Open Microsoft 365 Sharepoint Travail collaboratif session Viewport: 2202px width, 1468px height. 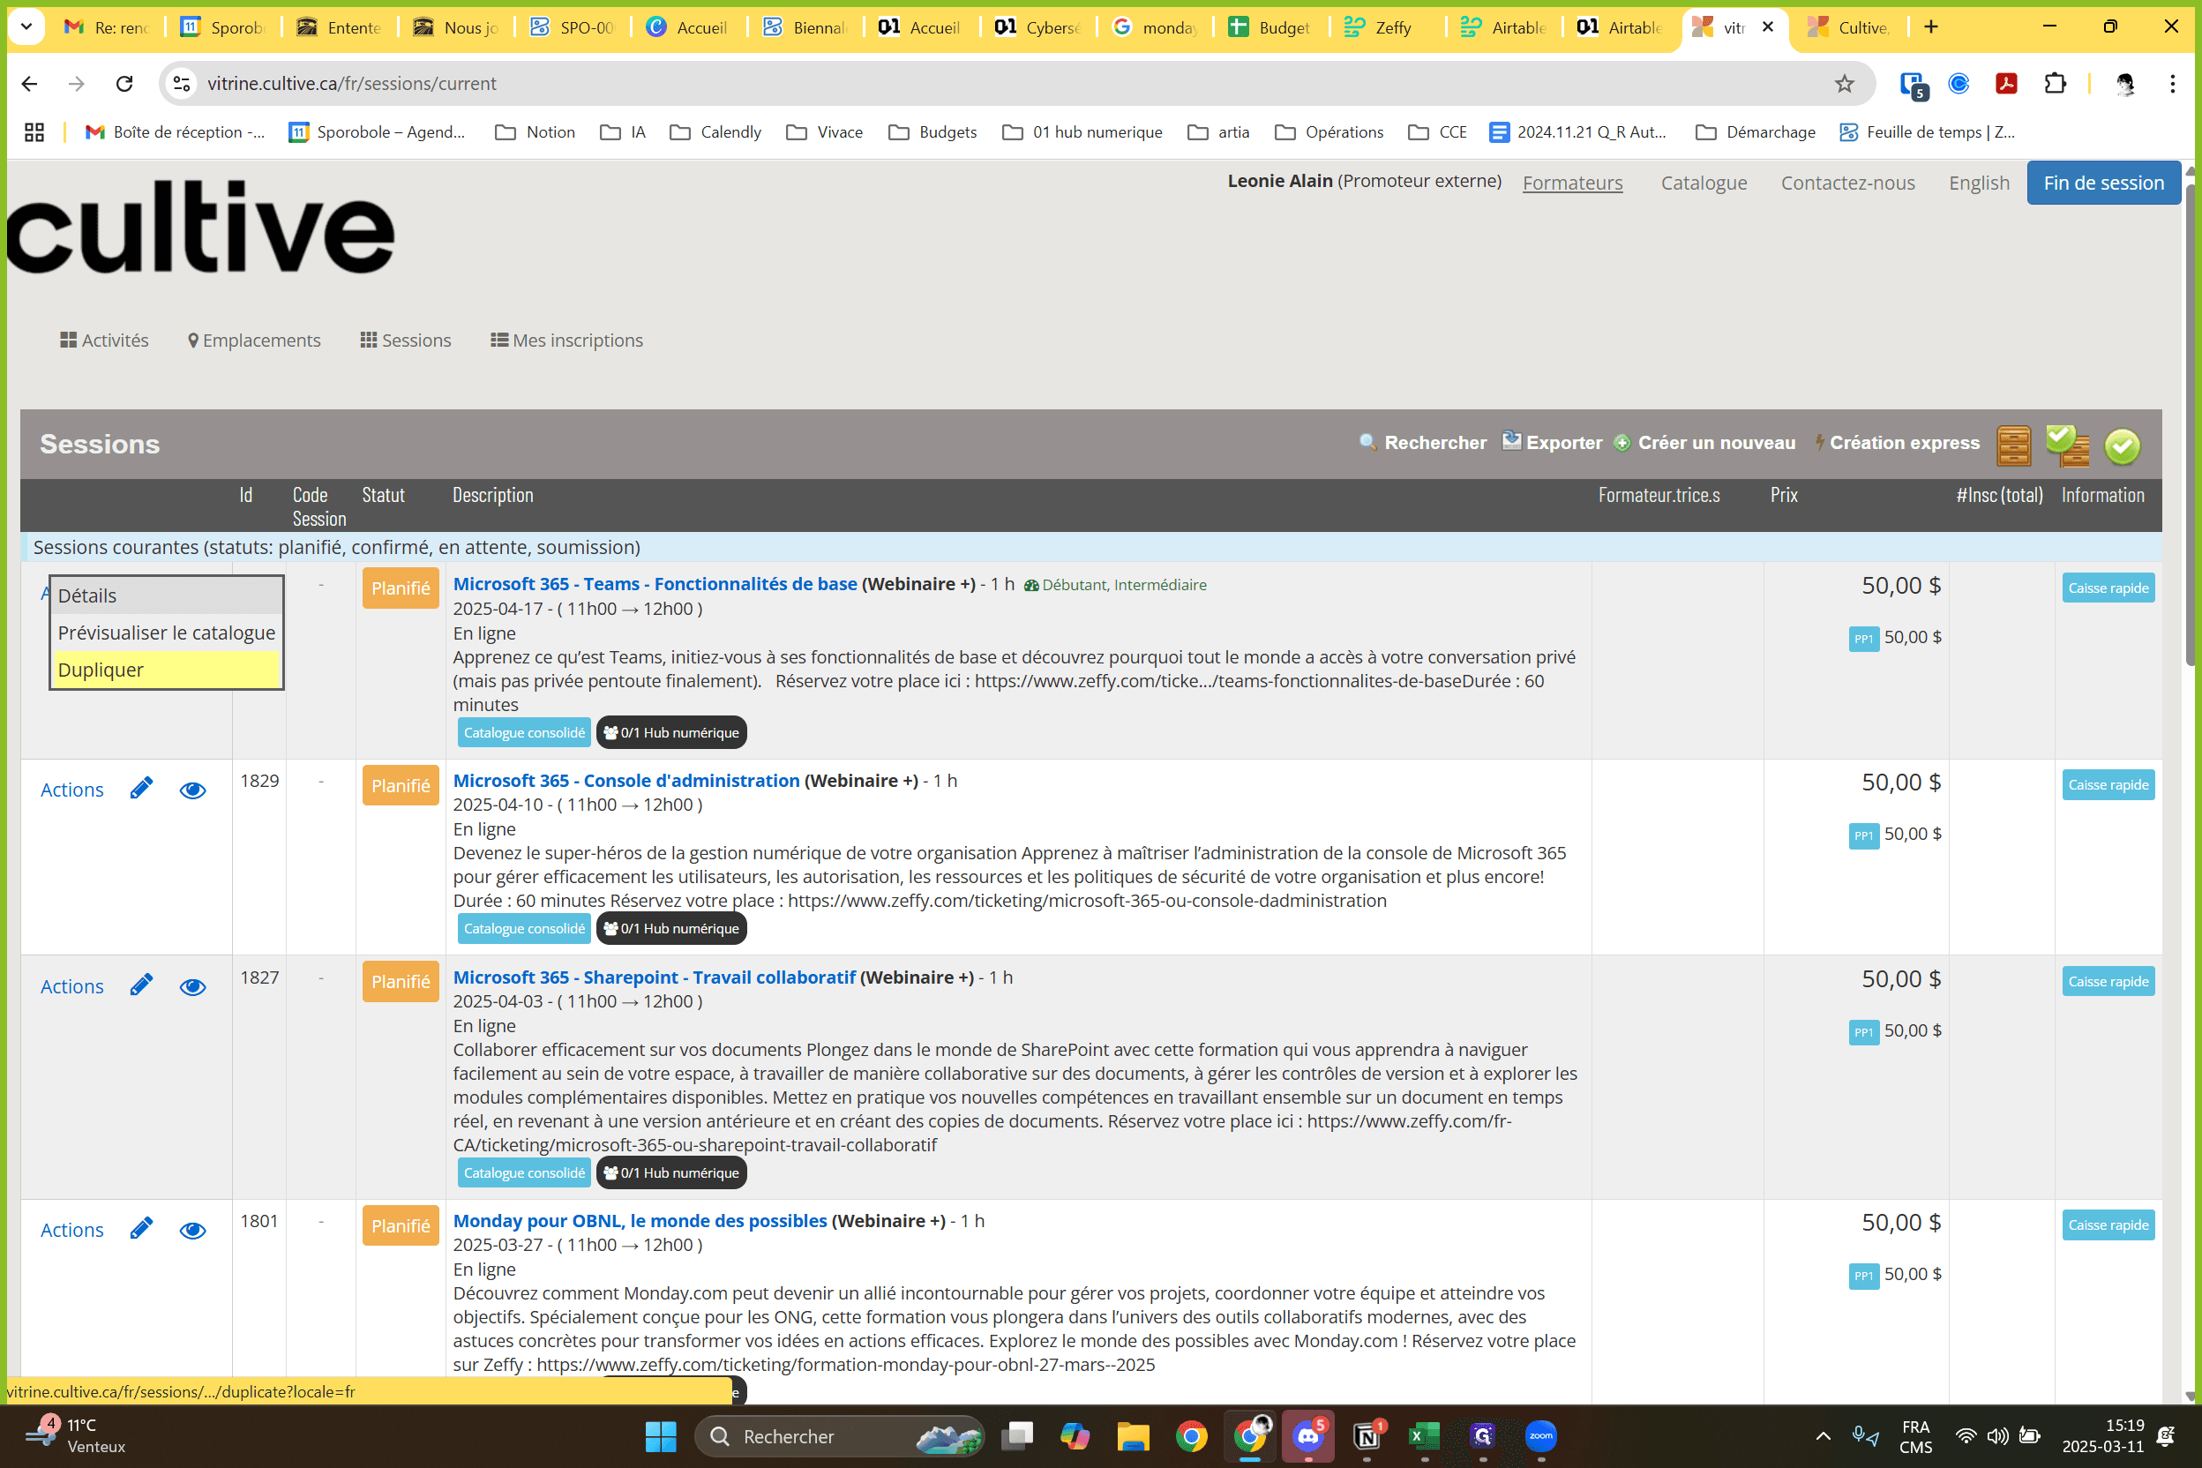[x=654, y=977]
